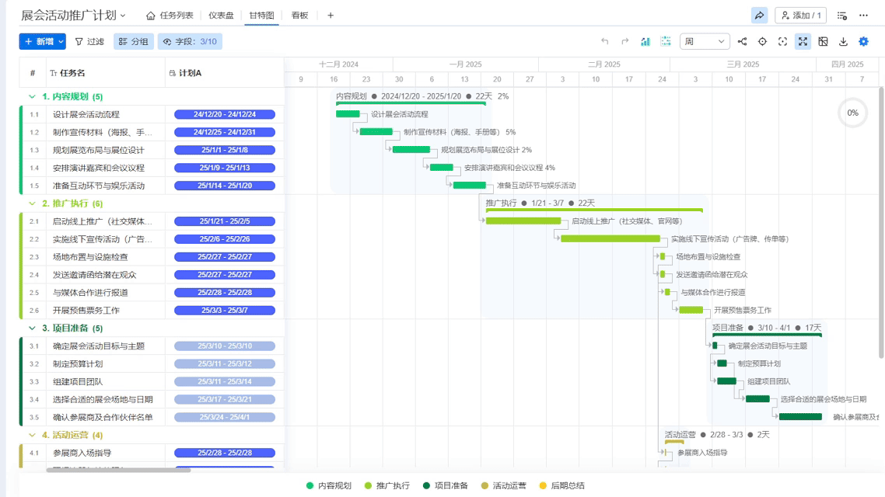The height and width of the screenshot is (497, 885).
Task: Open 字段 3/10 field settings
Action: 190,41
